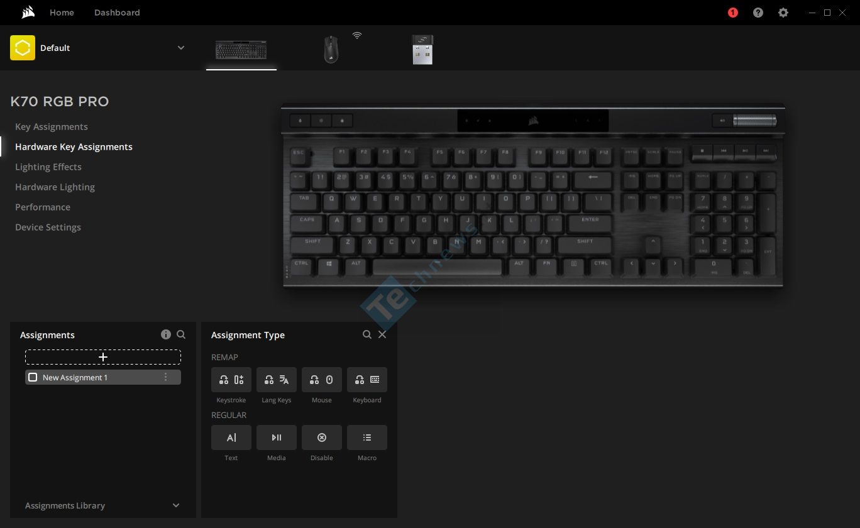Click the up arrow key on keyboard image
The image size is (860, 528).
click(653, 244)
